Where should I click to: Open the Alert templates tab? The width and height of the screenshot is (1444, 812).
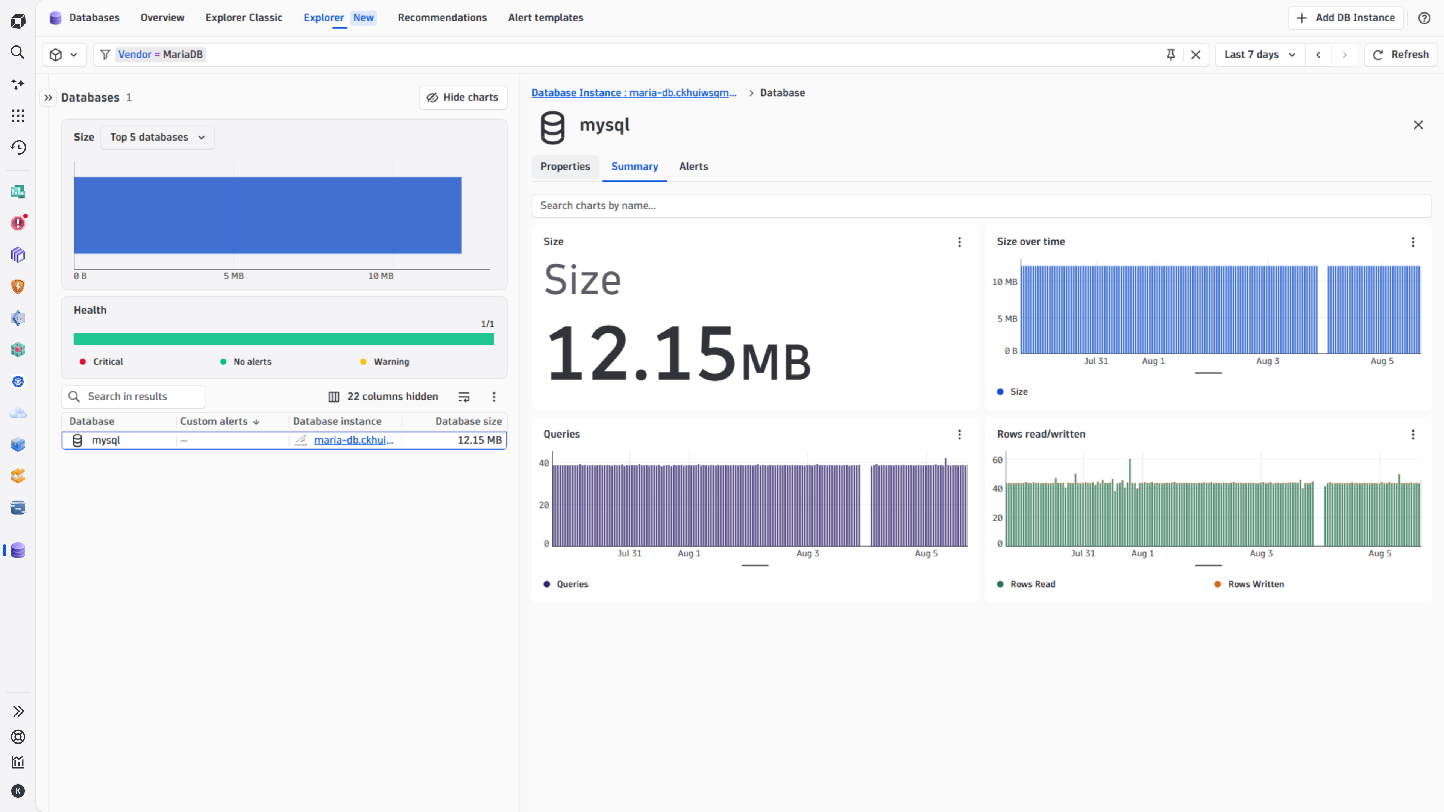coord(545,17)
